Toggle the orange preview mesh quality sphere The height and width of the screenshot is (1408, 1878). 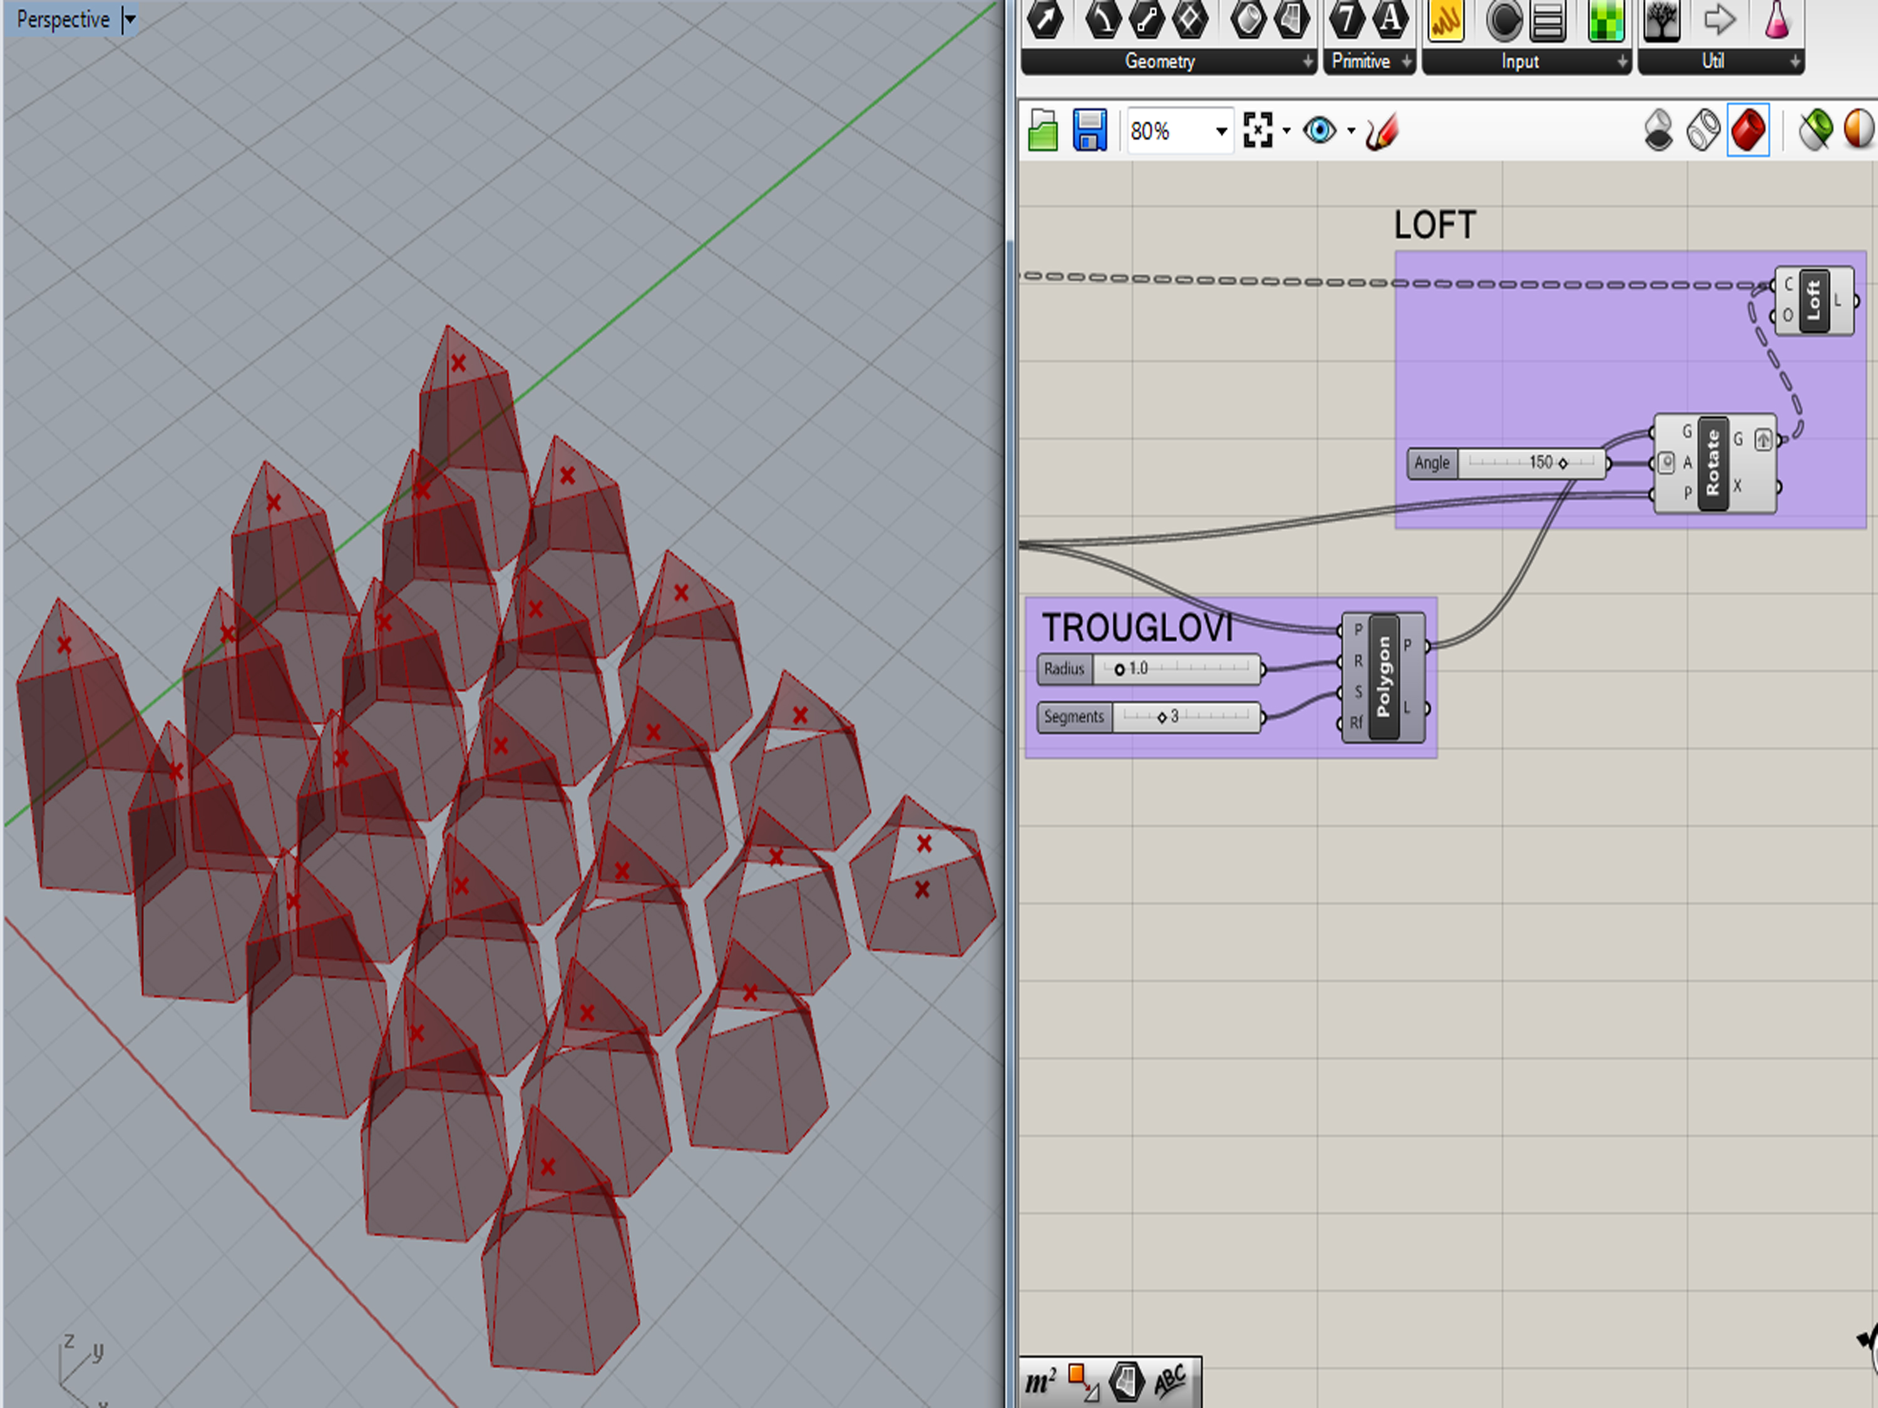point(1859,131)
